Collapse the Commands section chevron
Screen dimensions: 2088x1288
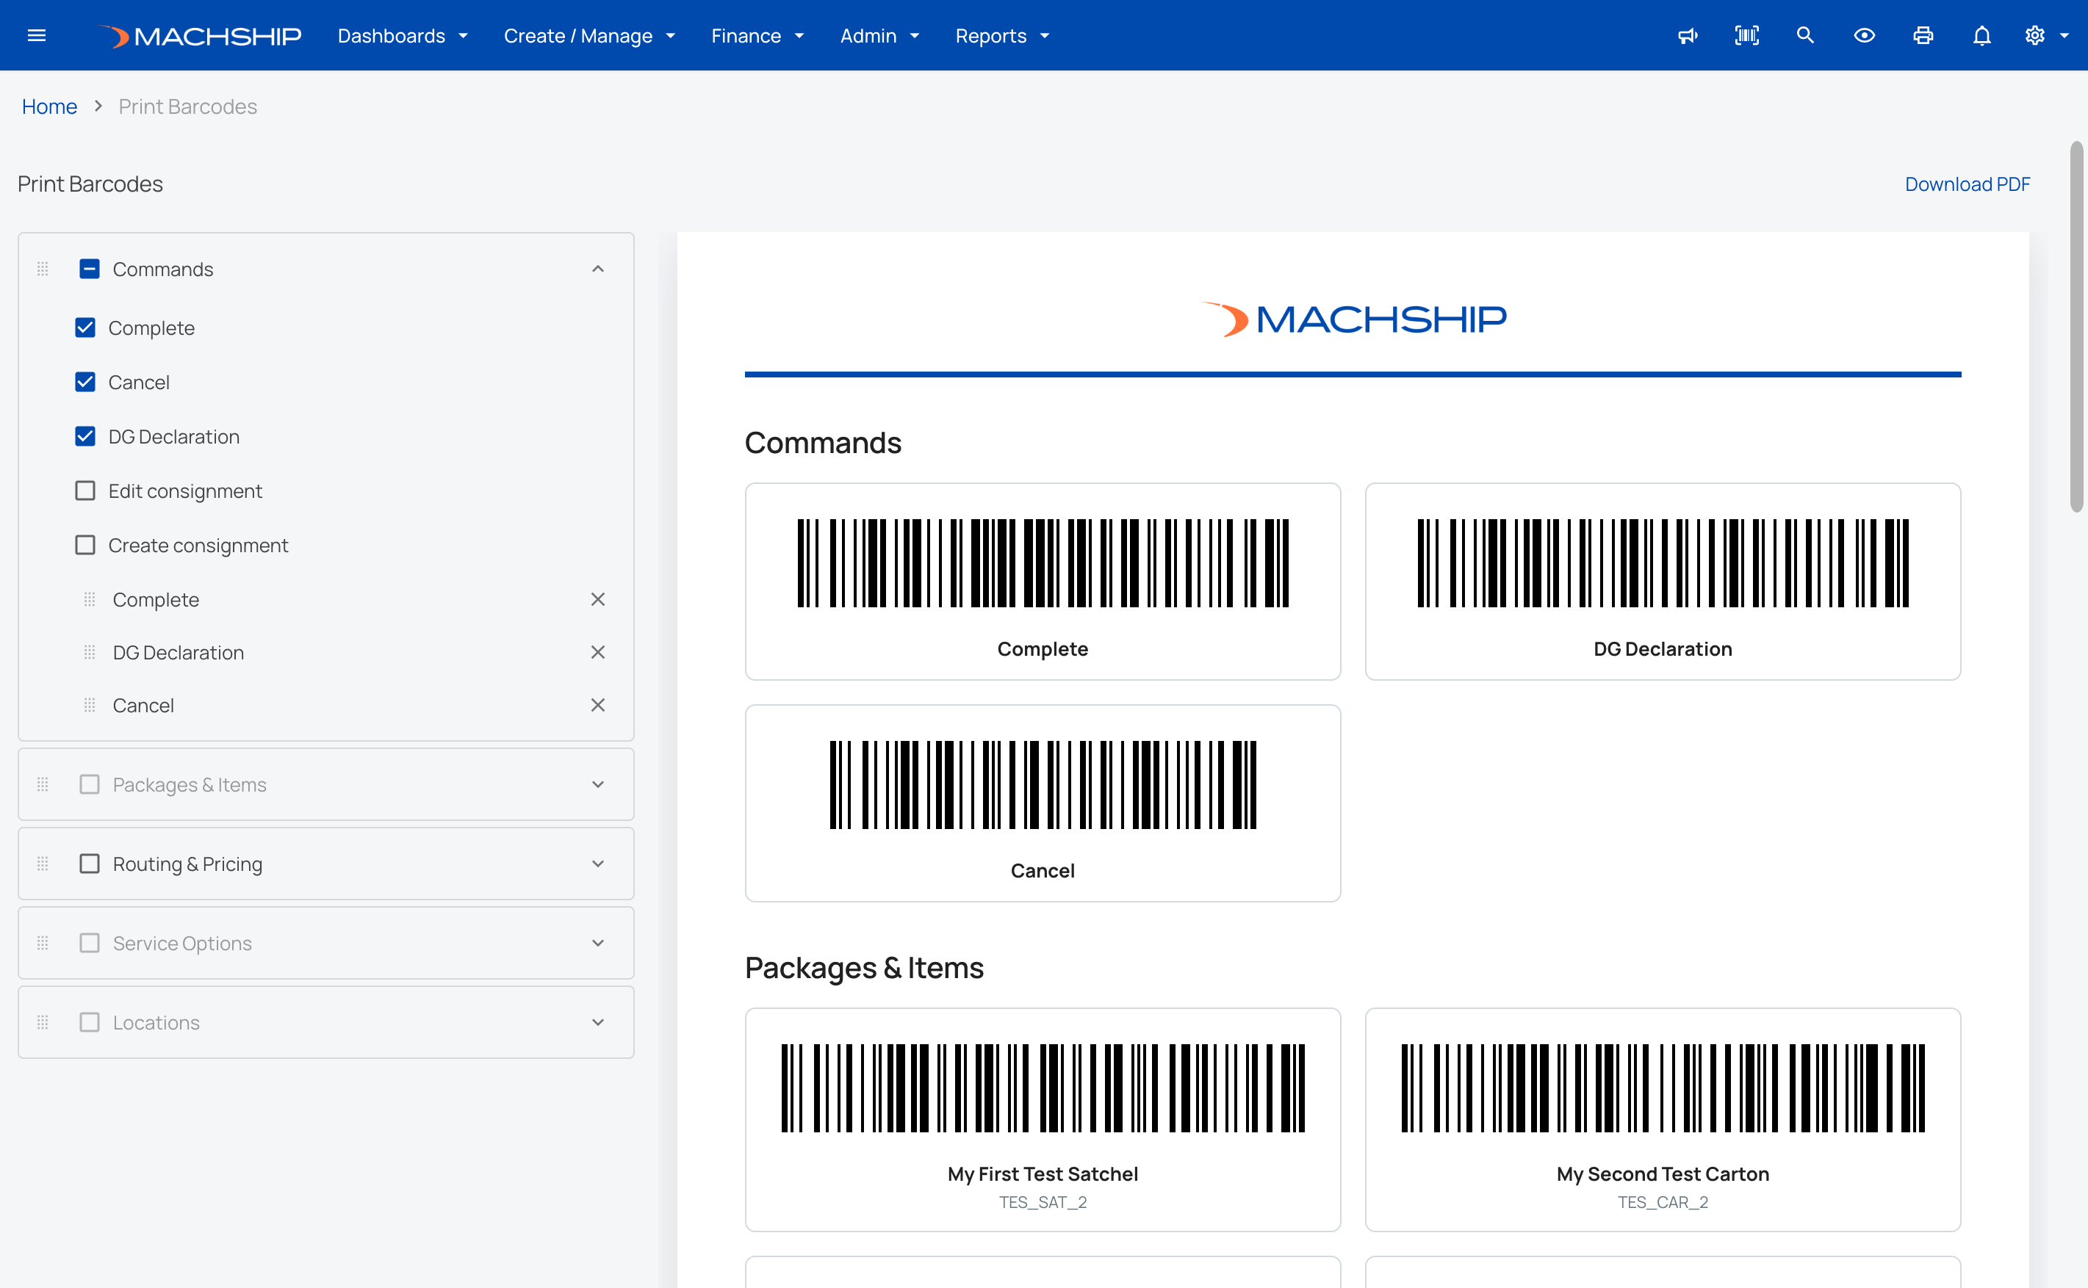597,269
